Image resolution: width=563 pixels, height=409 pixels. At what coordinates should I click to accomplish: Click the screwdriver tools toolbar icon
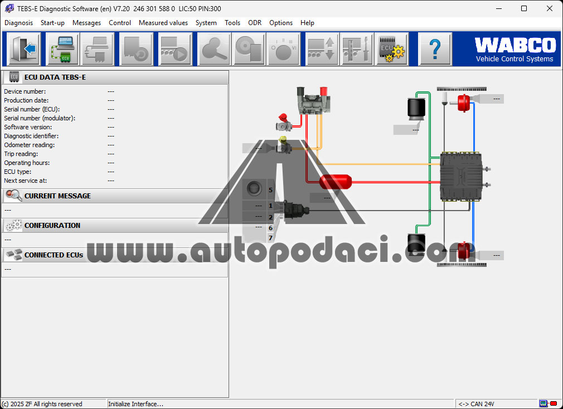point(357,49)
